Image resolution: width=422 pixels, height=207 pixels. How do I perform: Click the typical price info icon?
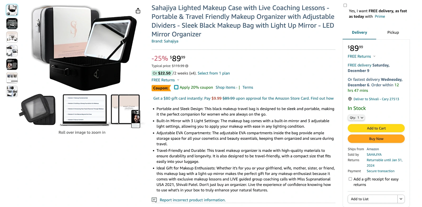click(187, 66)
